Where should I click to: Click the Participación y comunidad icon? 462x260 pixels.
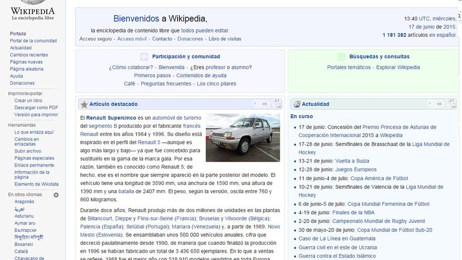point(144,57)
